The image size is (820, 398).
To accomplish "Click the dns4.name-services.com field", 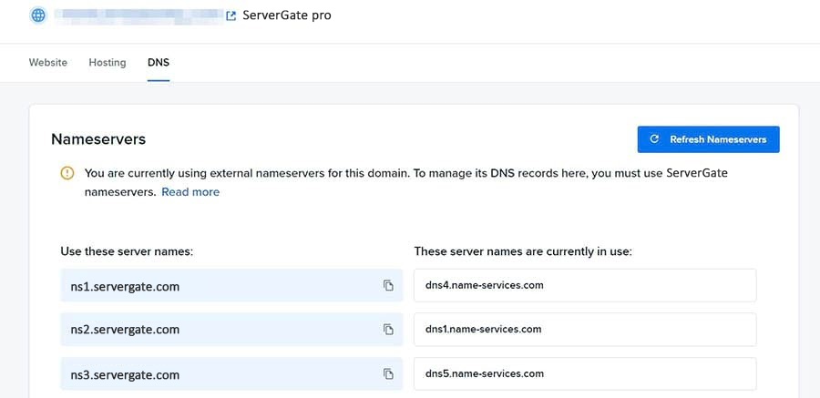I will 585,286.
